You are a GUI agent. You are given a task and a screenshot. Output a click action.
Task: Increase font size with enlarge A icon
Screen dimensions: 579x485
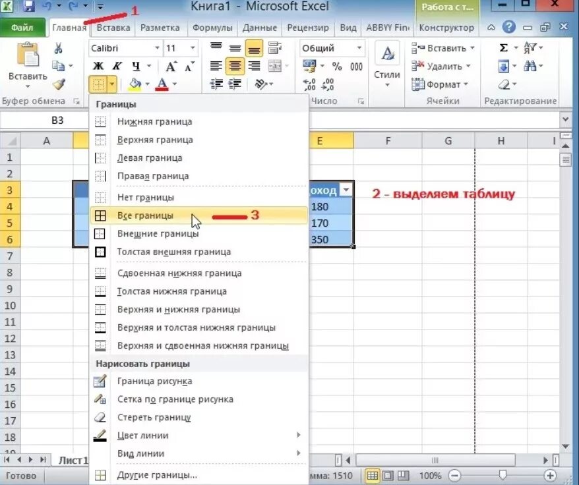pos(171,67)
